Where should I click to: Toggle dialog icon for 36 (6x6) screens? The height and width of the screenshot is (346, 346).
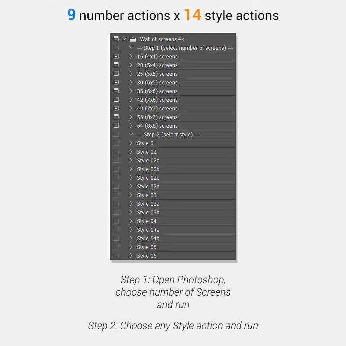116,91
